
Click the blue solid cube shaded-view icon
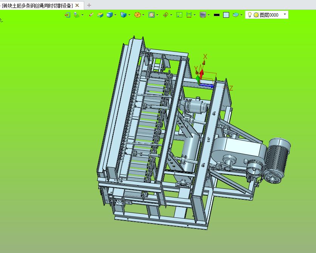[109, 15]
